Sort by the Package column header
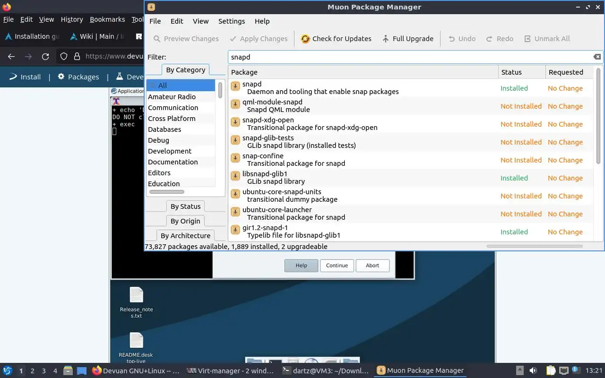This screenshot has height=378, width=605. click(363, 72)
